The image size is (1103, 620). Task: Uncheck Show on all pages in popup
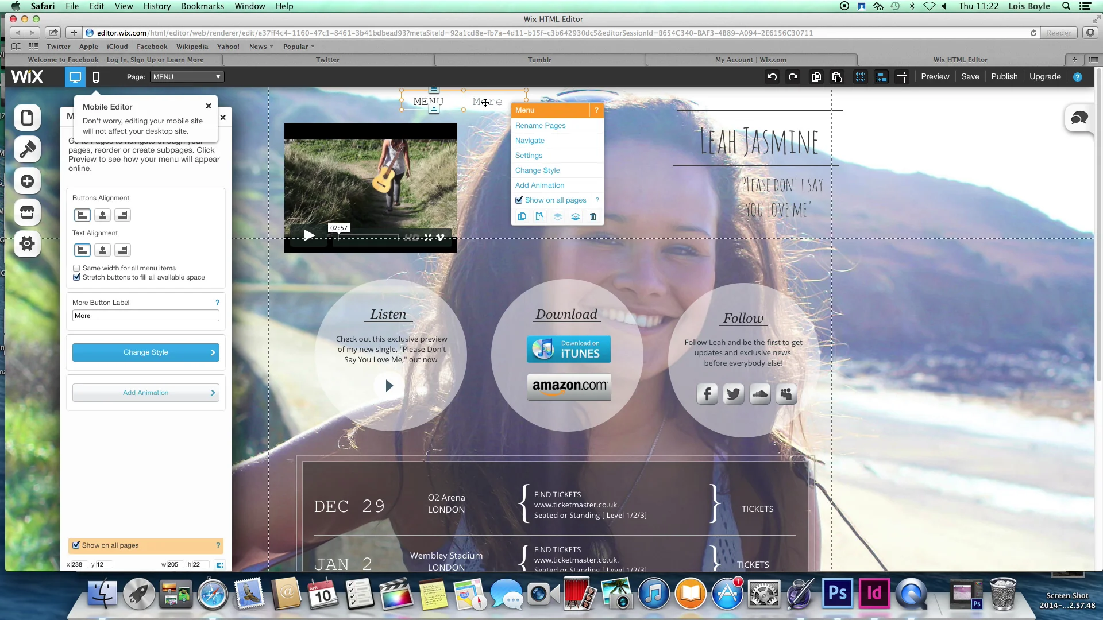pos(519,200)
